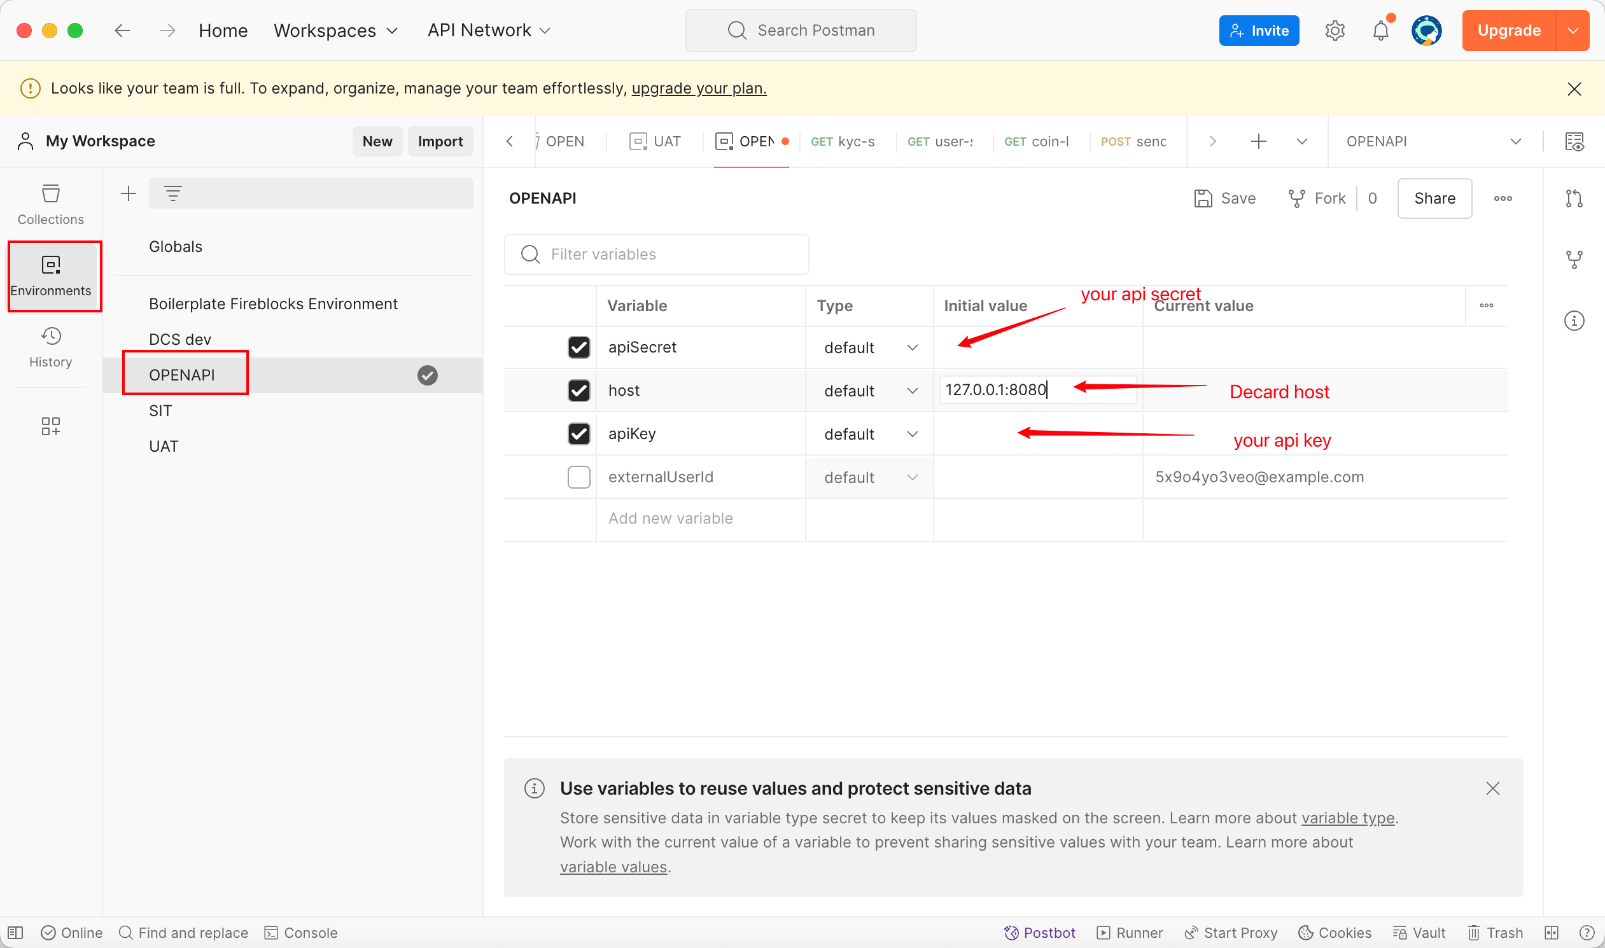Uncheck the apiKey variable checkbox

[579, 434]
